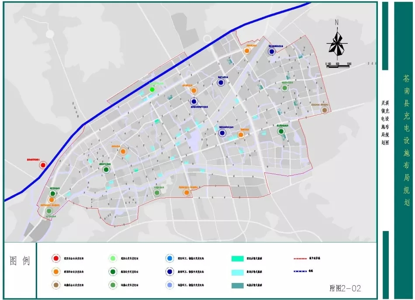Select the brown circle symbol in the legend
The width and height of the screenshot is (415, 300).
tap(55, 285)
